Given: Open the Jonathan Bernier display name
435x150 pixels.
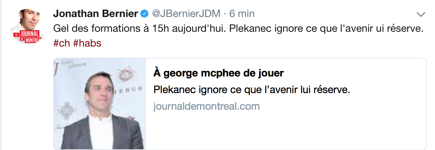Looking at the screenshot, I should tap(96, 14).
